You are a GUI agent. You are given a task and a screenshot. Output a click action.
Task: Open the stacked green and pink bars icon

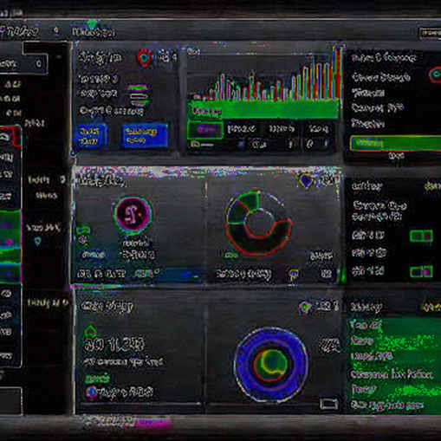click(139, 95)
